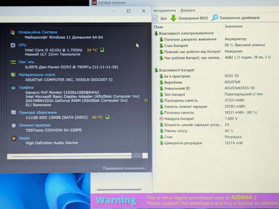Click the Графіка heading

pyautogui.click(x=26, y=88)
